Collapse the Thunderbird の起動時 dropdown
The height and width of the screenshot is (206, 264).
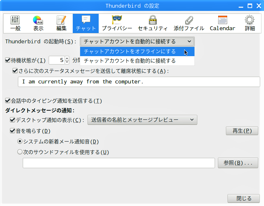click(137, 41)
